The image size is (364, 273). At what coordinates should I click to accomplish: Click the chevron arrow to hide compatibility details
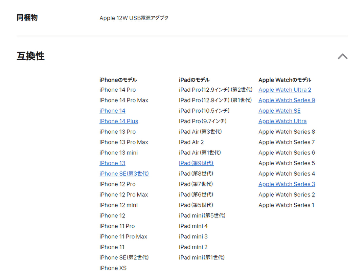[343, 56]
